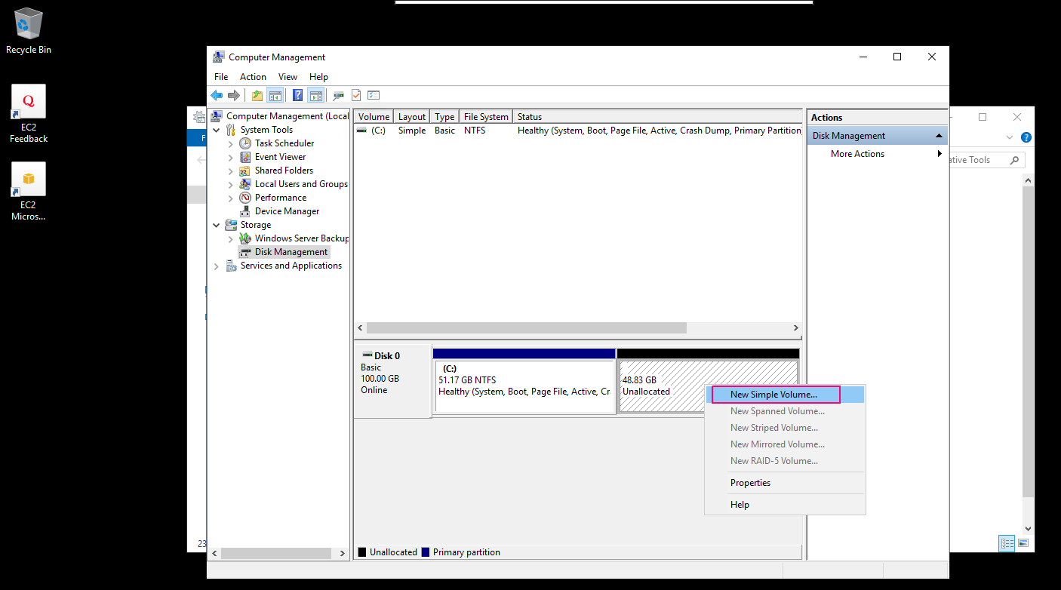
Task: Open the Help menu in menu bar
Action: (x=318, y=77)
